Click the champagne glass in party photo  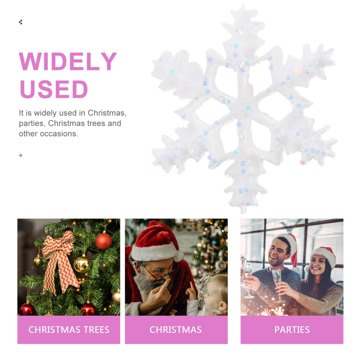(x=277, y=284)
